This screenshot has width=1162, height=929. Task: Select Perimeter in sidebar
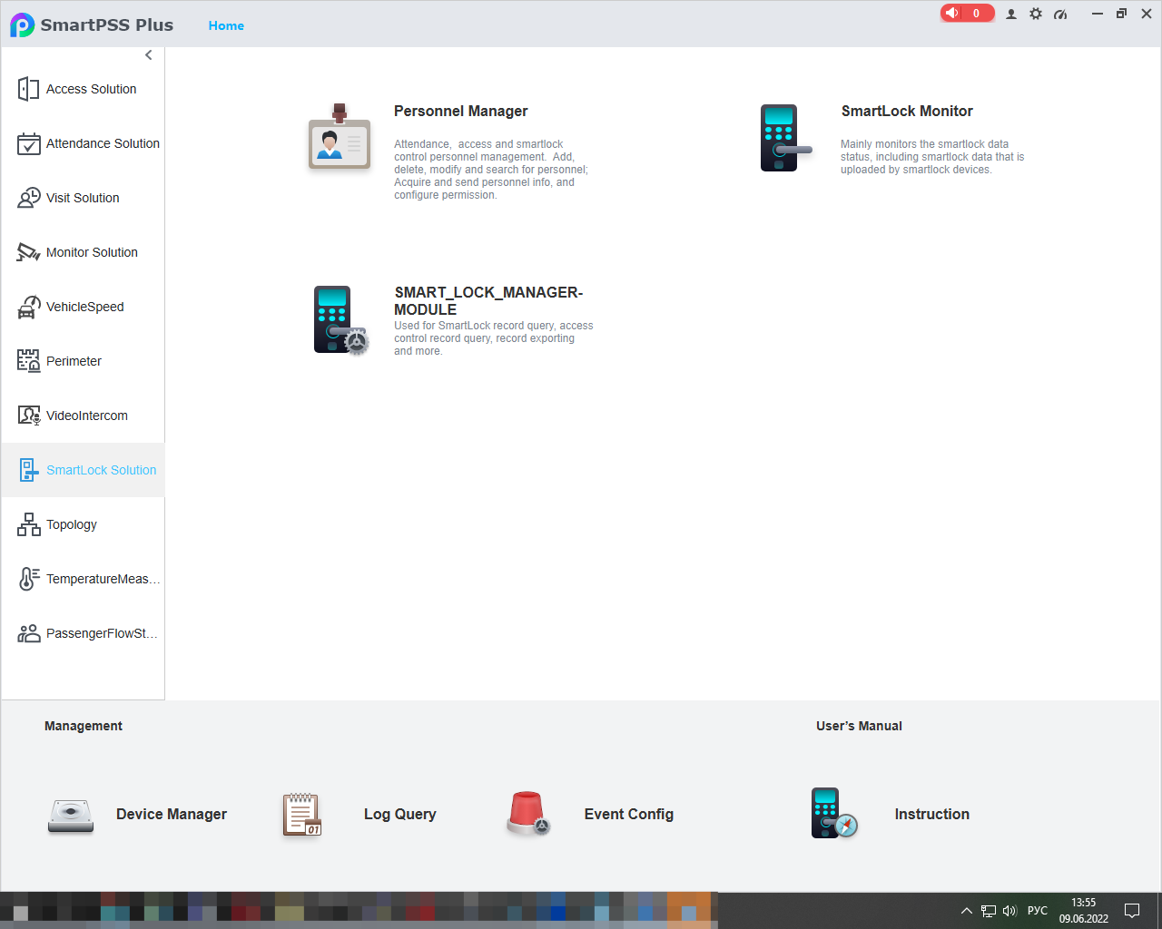[83, 361]
